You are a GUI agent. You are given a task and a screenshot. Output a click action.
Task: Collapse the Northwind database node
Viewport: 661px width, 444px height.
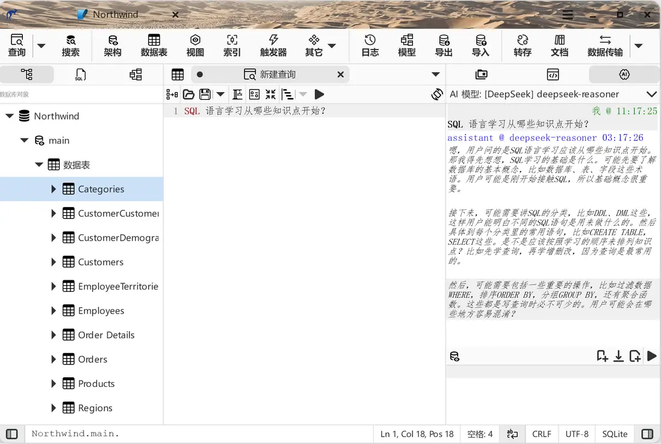click(x=9, y=116)
